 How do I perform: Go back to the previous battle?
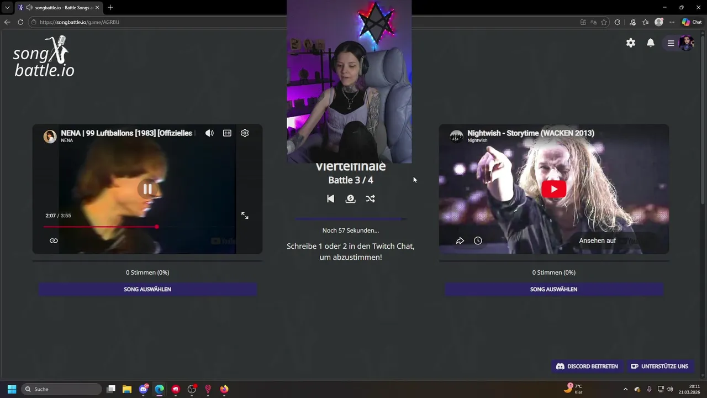click(x=330, y=198)
